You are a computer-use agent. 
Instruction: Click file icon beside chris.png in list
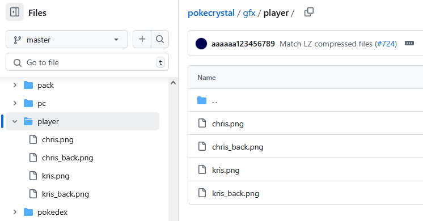(x=202, y=123)
